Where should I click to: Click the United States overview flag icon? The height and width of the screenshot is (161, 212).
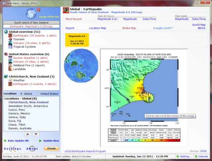[6, 54]
